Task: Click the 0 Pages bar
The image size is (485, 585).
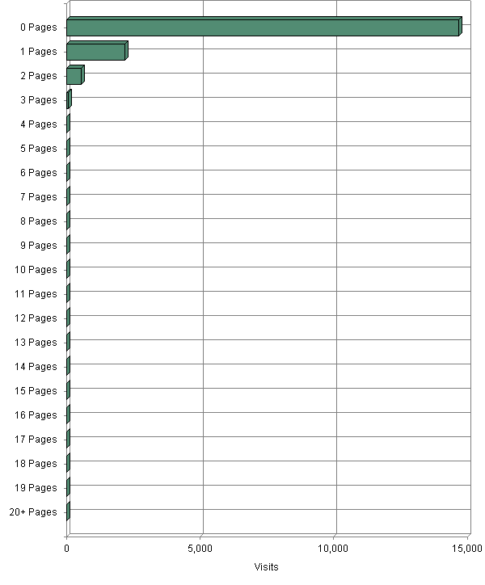Action: (264, 27)
